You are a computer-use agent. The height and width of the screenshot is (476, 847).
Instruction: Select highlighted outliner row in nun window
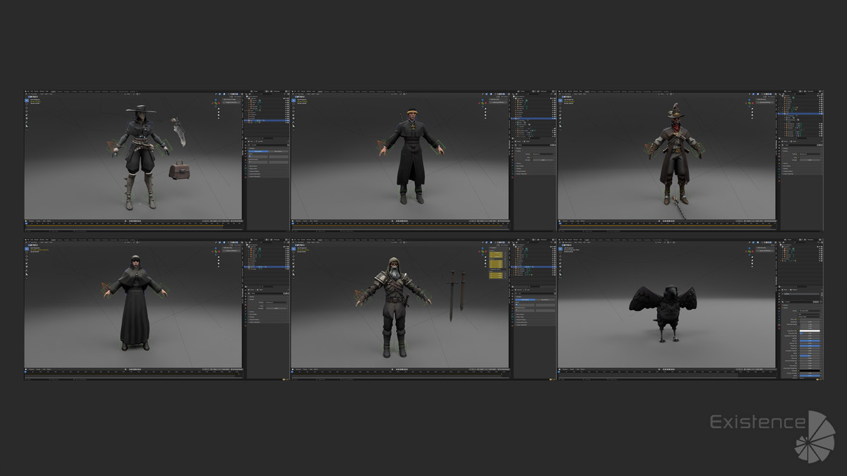267,267
